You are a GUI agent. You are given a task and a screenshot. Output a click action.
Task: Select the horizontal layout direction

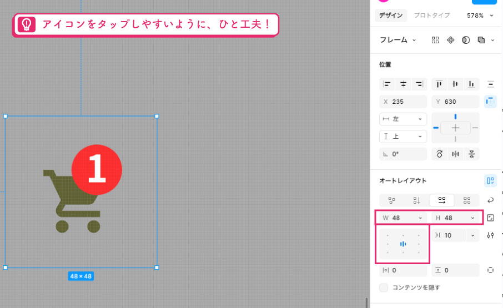[442, 200]
